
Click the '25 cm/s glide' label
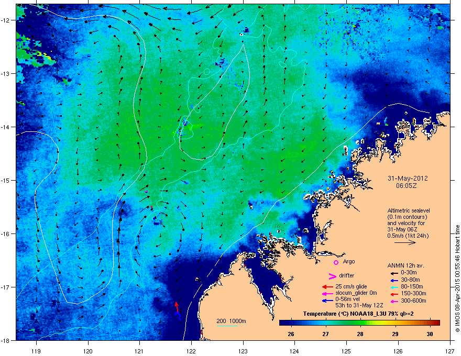click(x=351, y=286)
